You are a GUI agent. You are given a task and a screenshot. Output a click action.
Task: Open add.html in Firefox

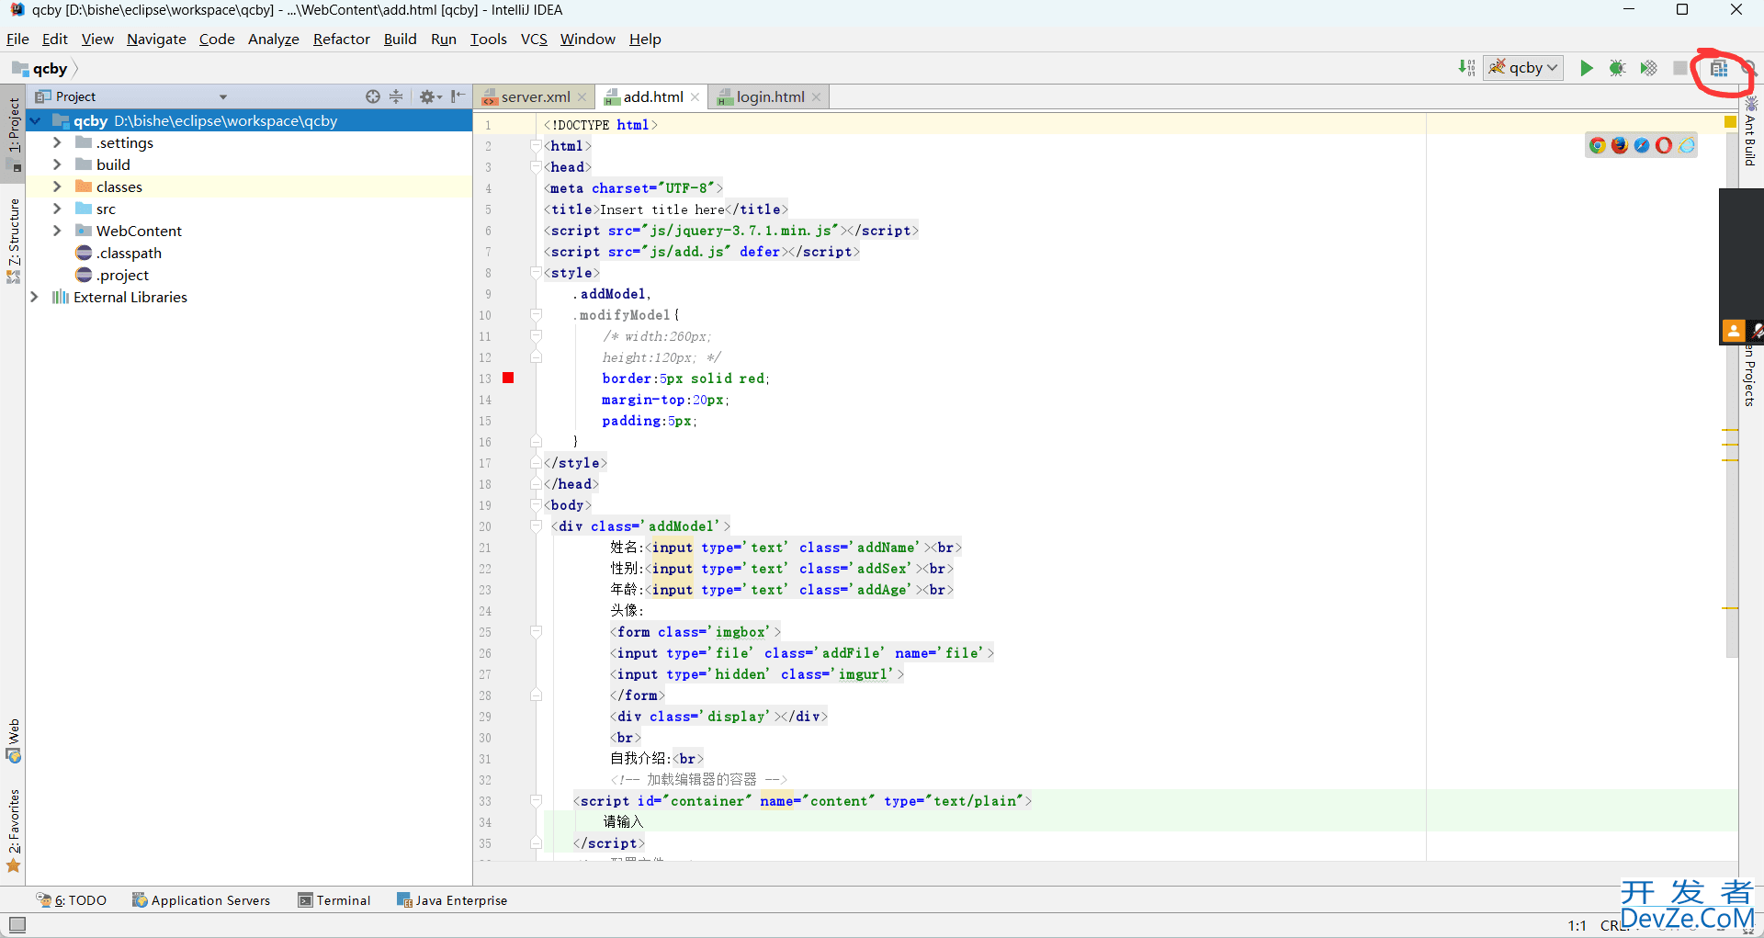1619,145
